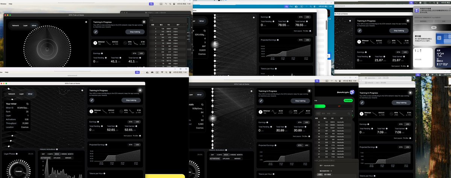Show Earnings in USD in the 52.61 window
This screenshot has height=178, width=451.
[138, 122]
